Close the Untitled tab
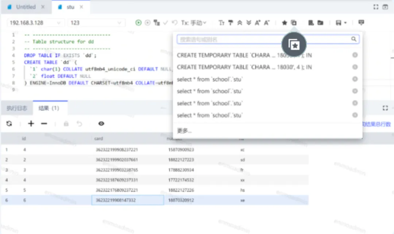Viewport: 394px width, 234px height. point(43,7)
